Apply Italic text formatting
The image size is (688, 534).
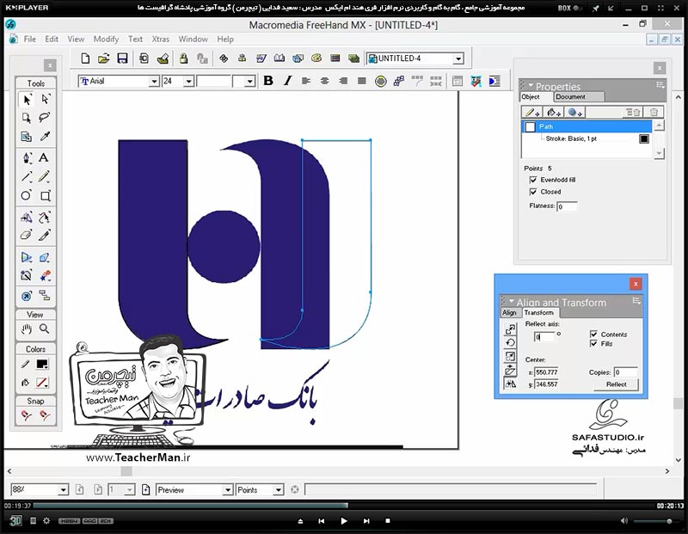tap(287, 81)
